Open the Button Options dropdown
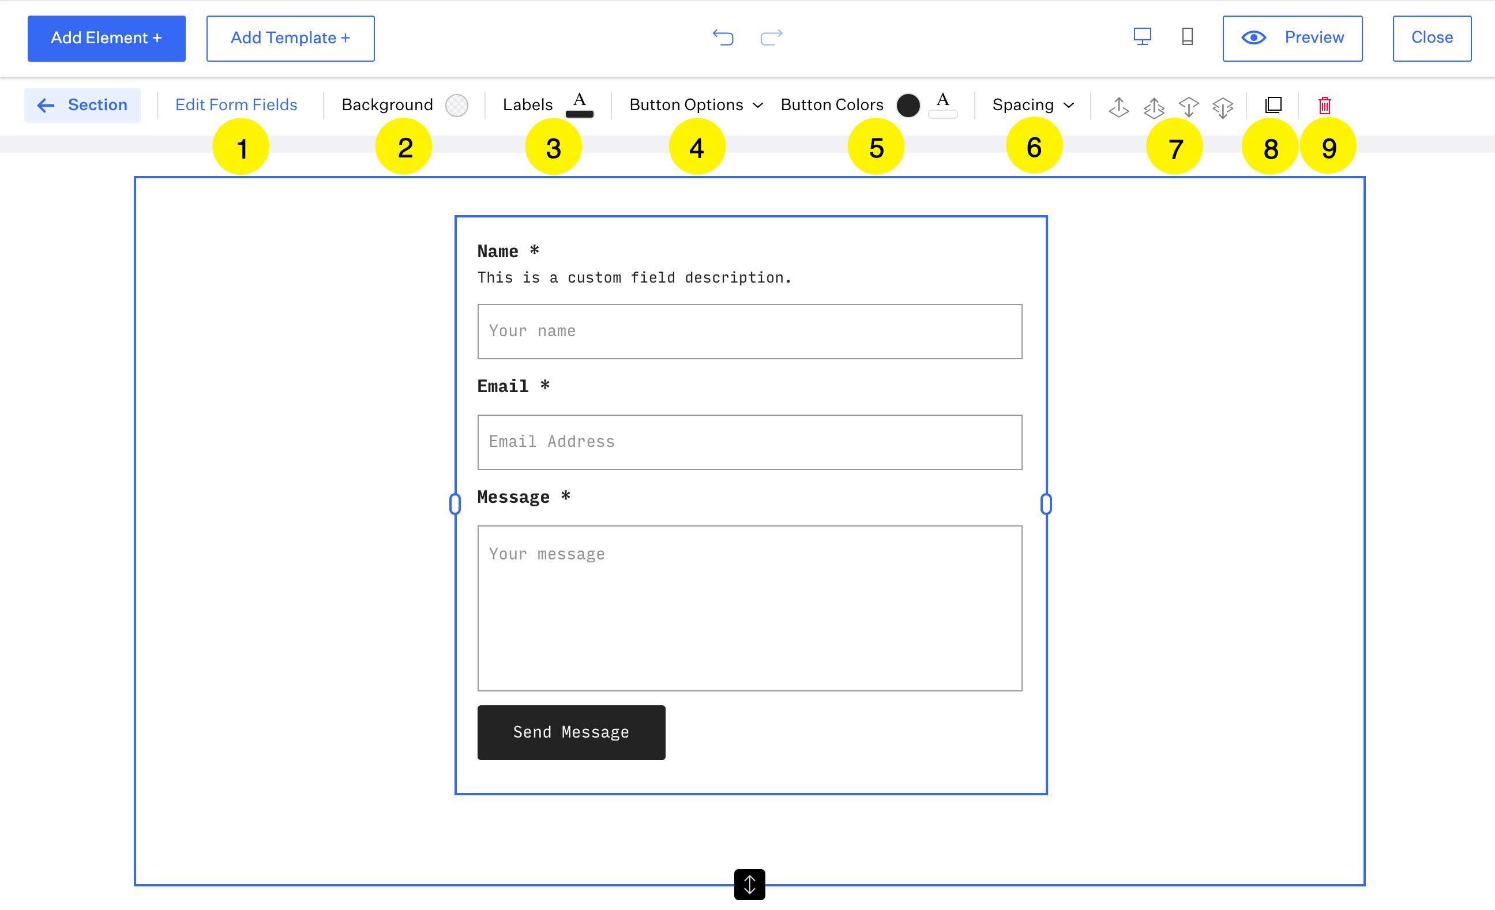The width and height of the screenshot is (1495, 910). click(x=696, y=105)
